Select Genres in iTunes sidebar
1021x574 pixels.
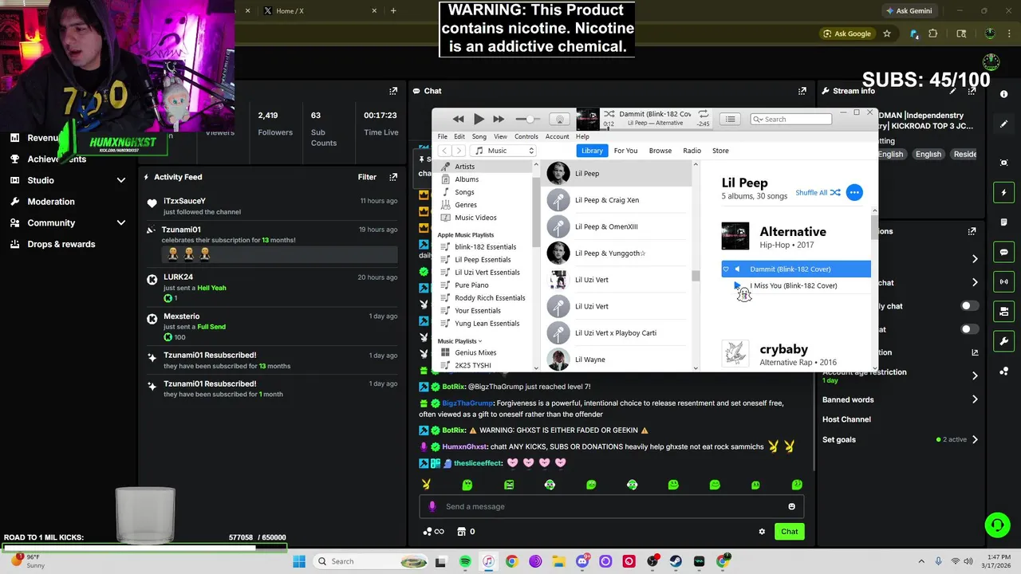[x=466, y=205]
